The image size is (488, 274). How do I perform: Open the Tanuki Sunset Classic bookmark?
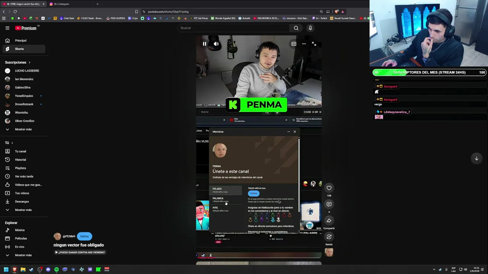click(343, 18)
